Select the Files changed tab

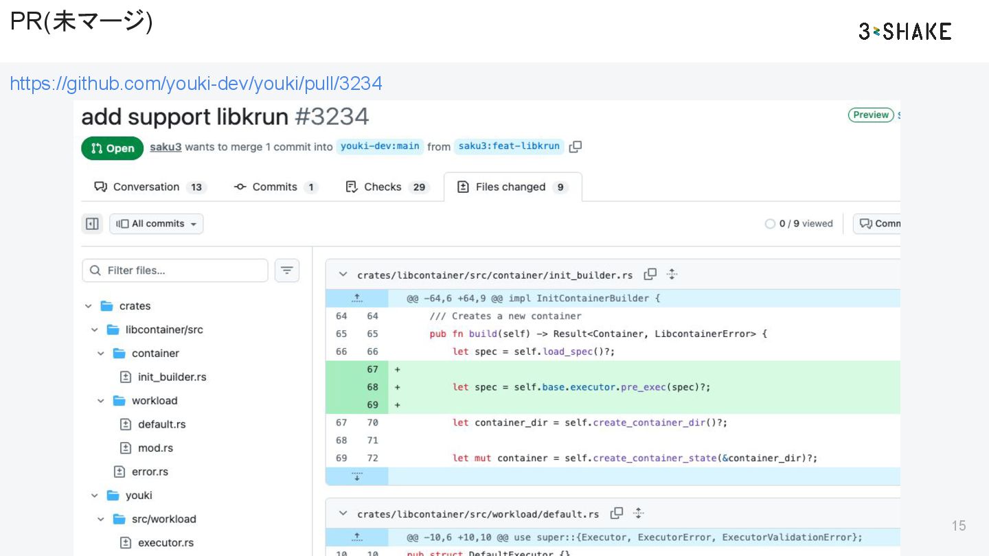pos(513,187)
